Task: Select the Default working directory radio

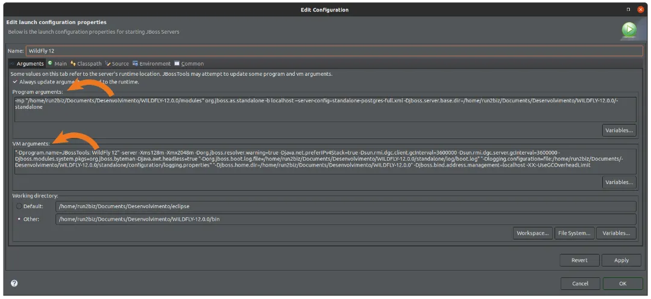Action: pyautogui.click(x=19, y=206)
